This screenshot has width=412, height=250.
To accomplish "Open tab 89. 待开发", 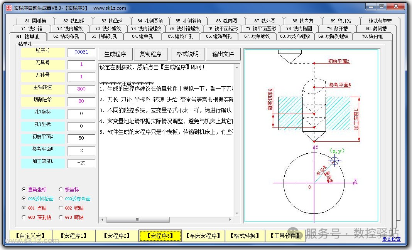I will tap(341, 21).
